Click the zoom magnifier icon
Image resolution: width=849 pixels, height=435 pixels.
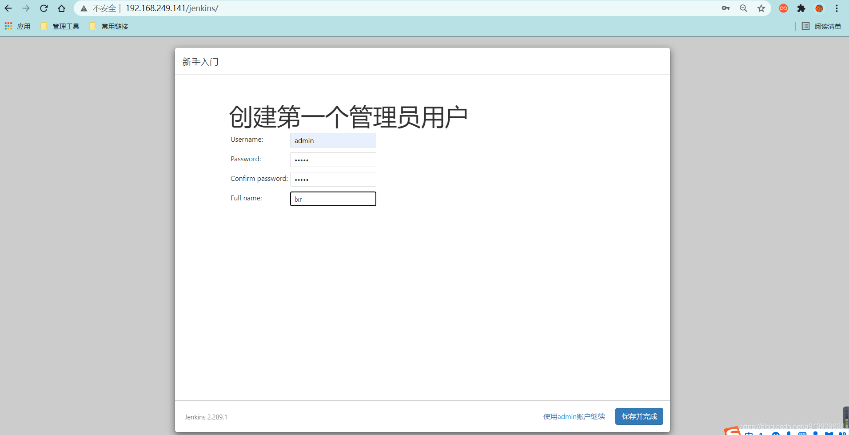(x=743, y=8)
